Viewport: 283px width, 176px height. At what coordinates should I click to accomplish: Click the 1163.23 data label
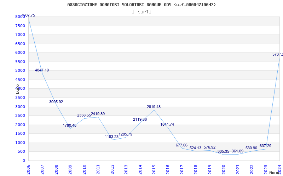point(112,137)
